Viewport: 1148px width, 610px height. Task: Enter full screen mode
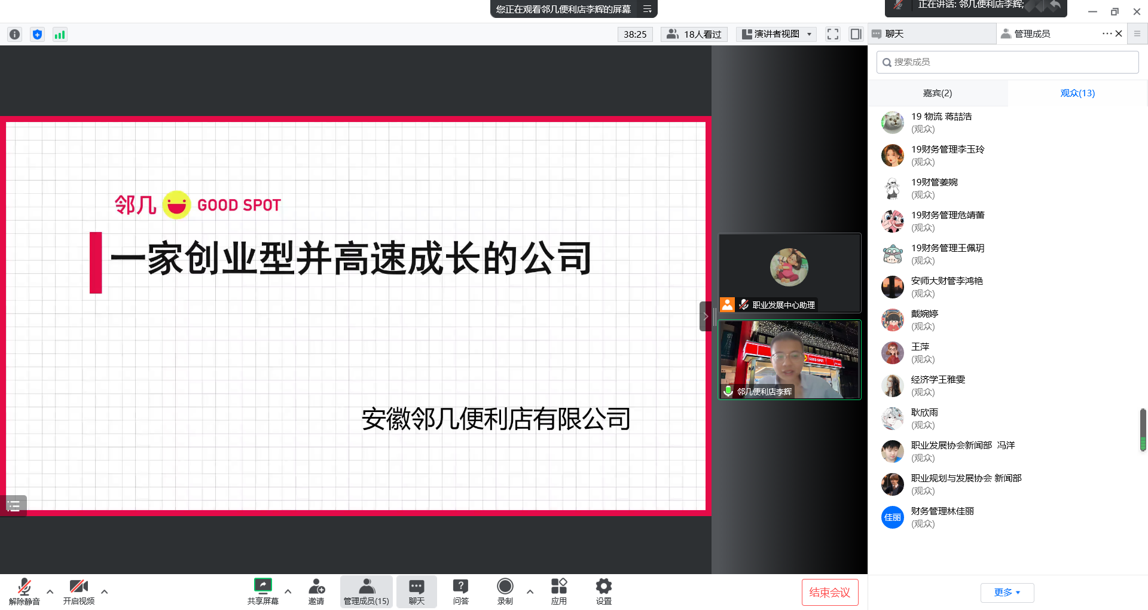[832, 34]
